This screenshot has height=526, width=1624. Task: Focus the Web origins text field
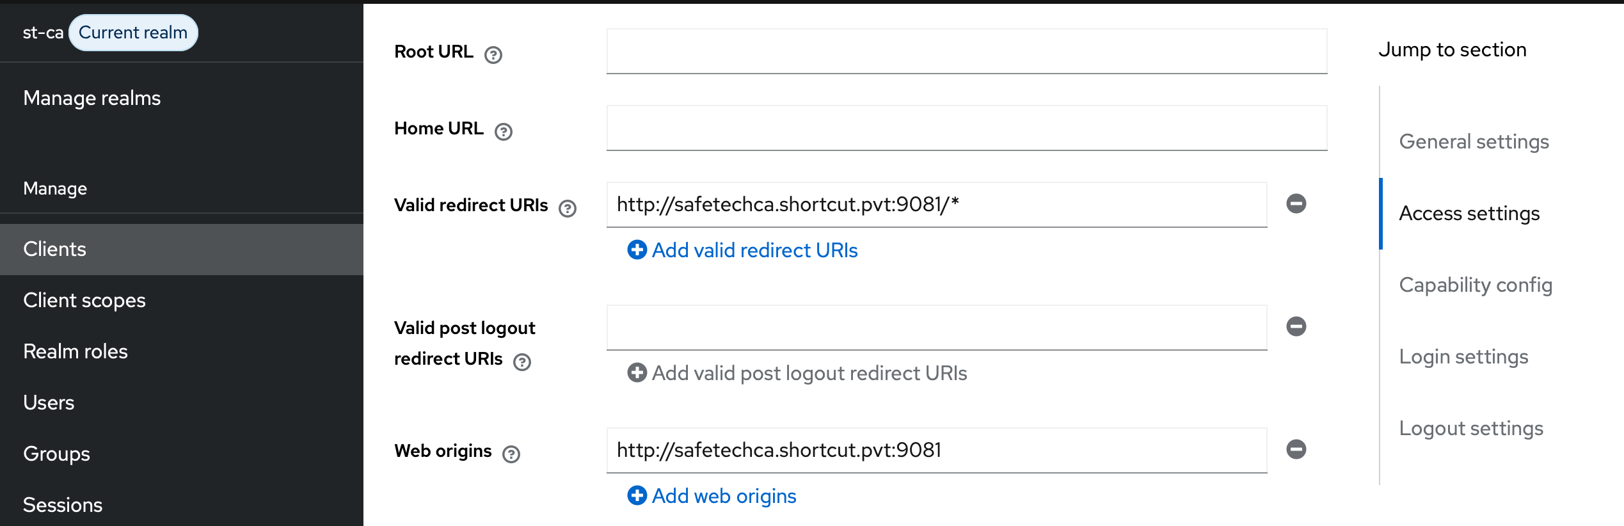click(x=937, y=450)
